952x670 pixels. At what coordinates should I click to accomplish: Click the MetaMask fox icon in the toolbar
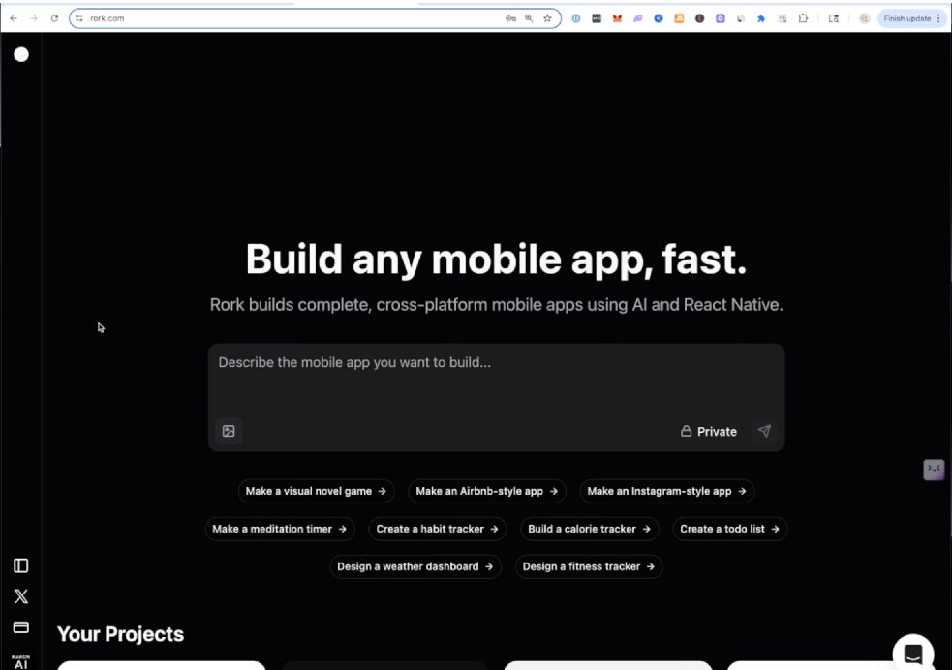(x=617, y=17)
